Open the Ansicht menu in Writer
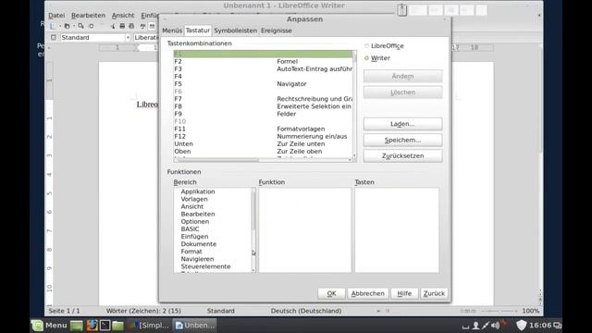The width and height of the screenshot is (592, 333). [123, 16]
